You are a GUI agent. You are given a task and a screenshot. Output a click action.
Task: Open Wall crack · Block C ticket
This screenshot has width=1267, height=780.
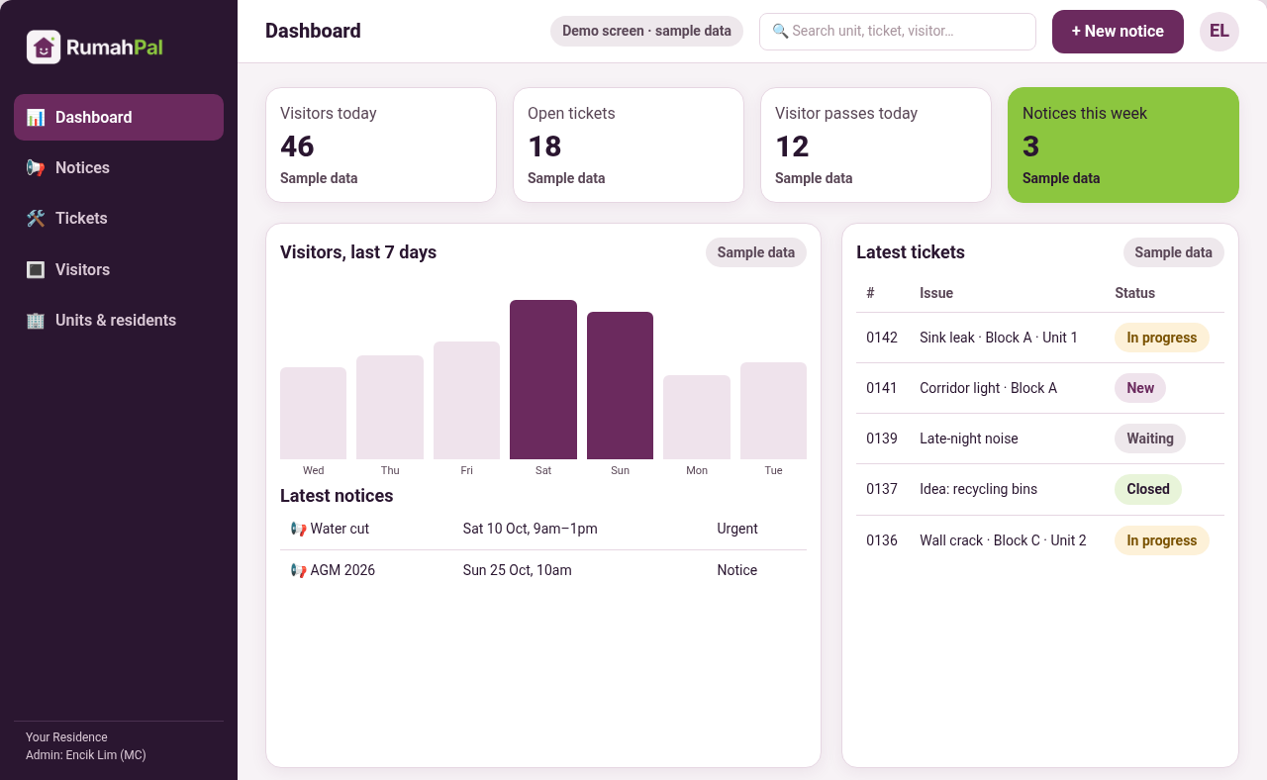1040,540
